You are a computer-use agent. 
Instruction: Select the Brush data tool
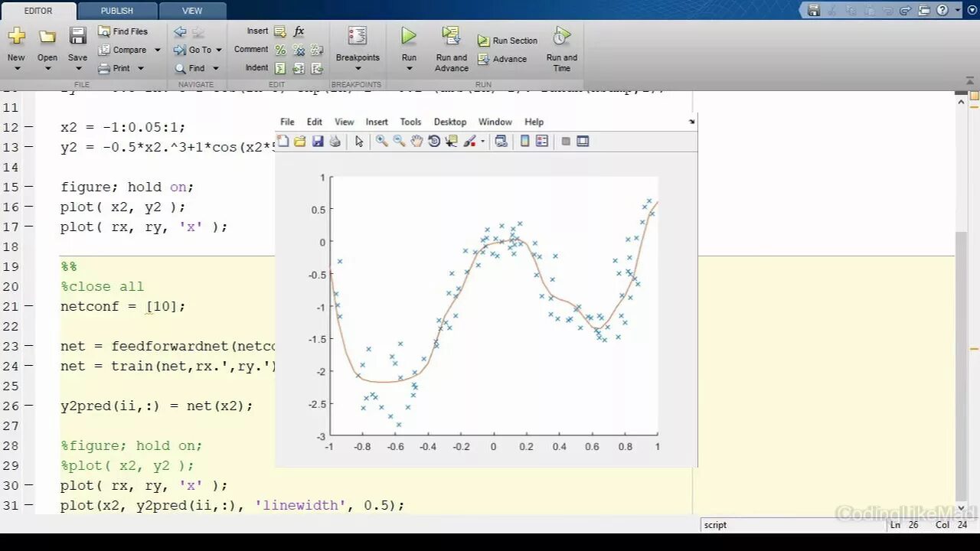tap(469, 141)
